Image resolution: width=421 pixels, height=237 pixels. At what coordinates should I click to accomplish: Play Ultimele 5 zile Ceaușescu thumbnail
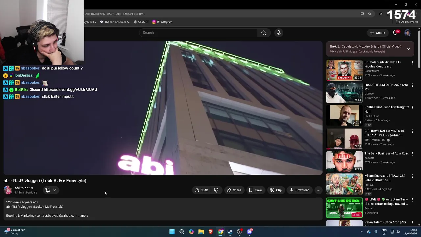coord(344,70)
